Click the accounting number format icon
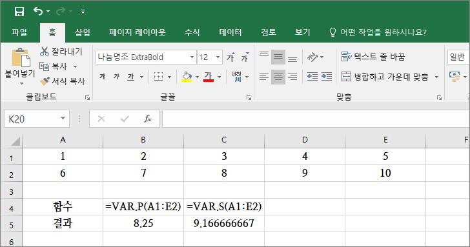 click(455, 77)
